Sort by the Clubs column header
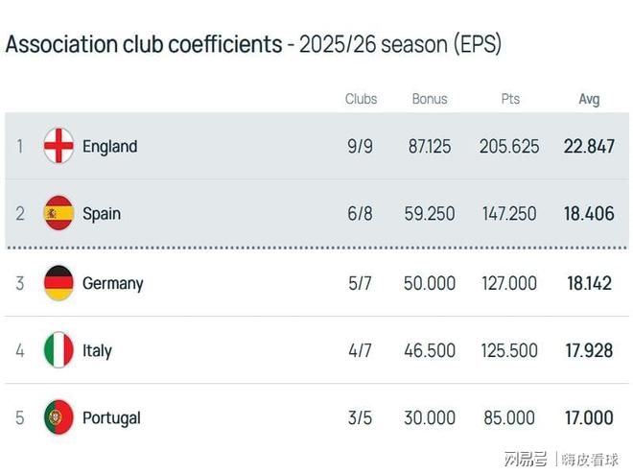633x475 pixels. point(361,99)
